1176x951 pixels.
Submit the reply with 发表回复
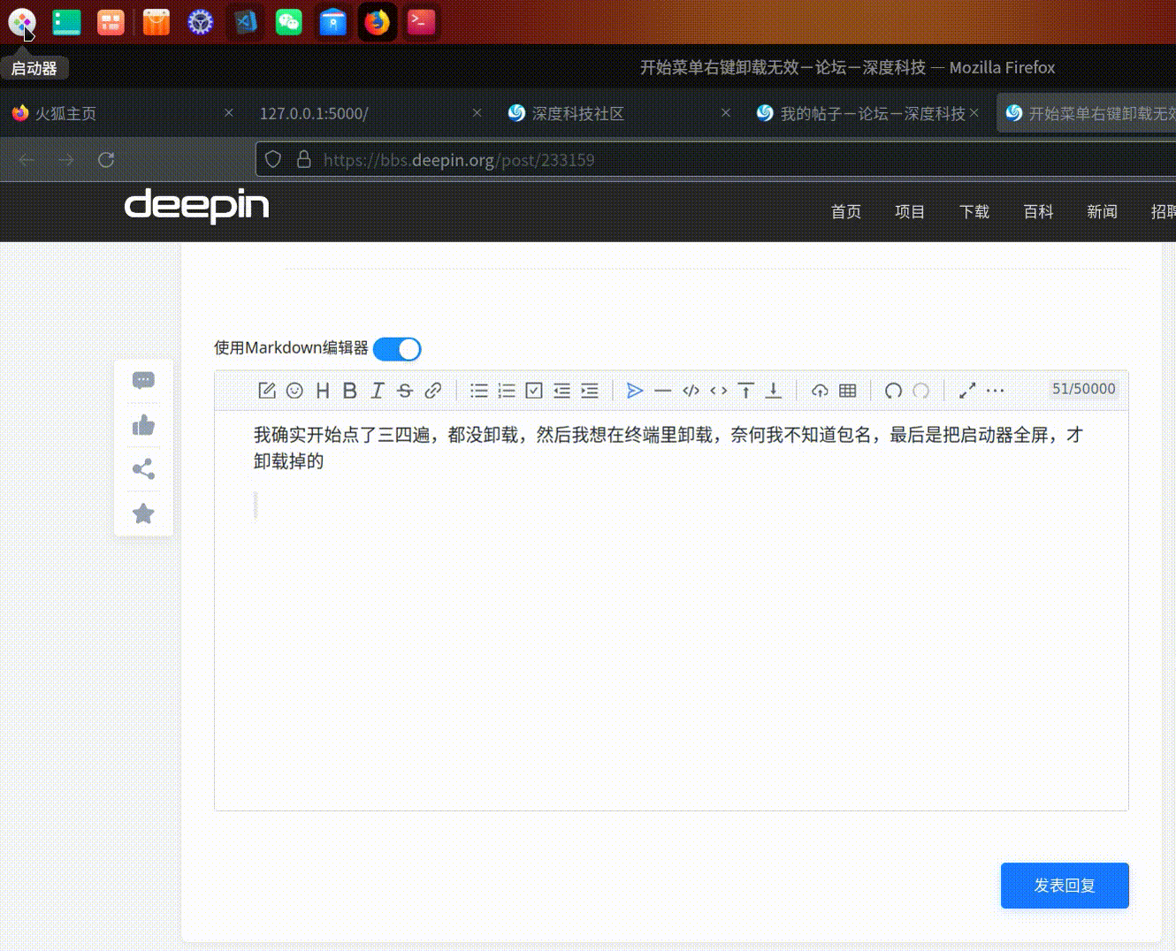coord(1064,885)
